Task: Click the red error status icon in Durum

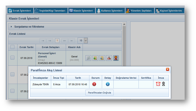Action: (x=94, y=84)
